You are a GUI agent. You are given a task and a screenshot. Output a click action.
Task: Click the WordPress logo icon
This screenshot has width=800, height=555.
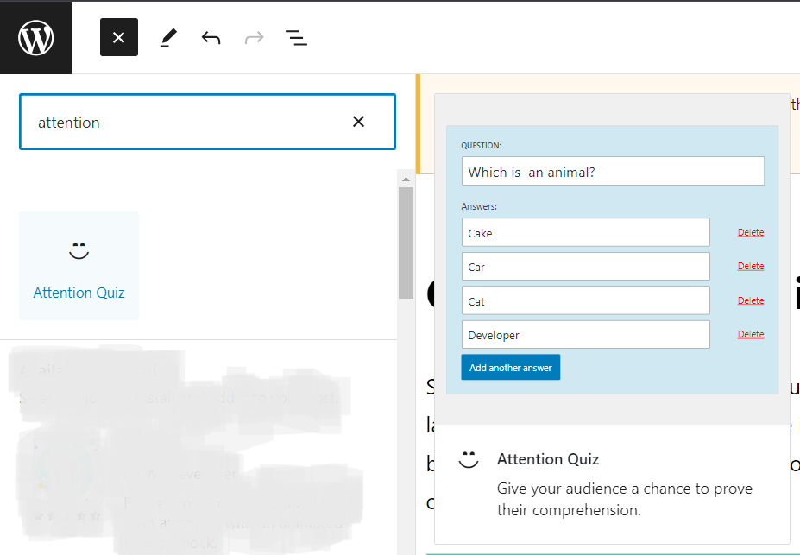pyautogui.click(x=35, y=38)
